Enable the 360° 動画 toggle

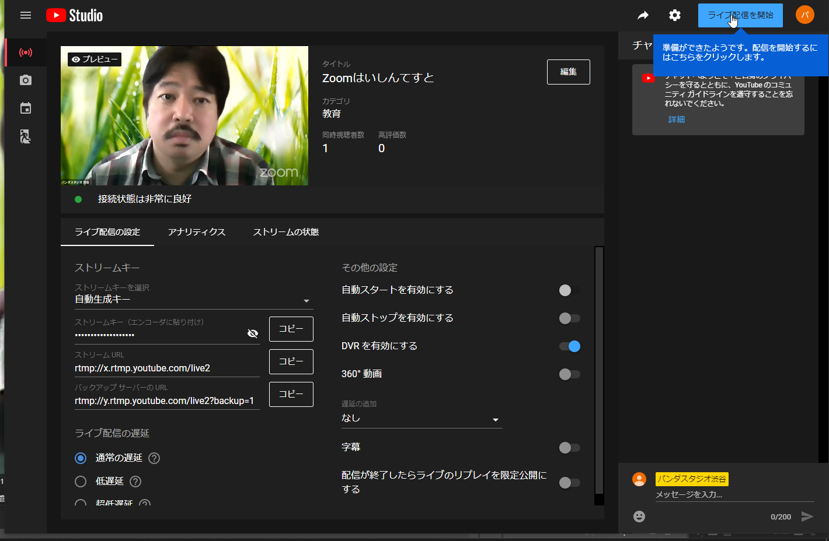point(569,374)
